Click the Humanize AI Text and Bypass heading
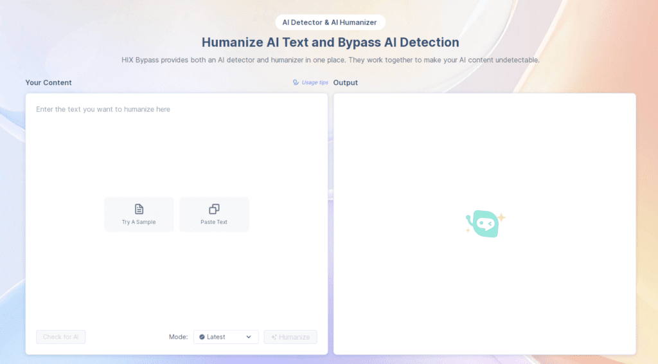Image resolution: width=658 pixels, height=364 pixels. tap(330, 42)
